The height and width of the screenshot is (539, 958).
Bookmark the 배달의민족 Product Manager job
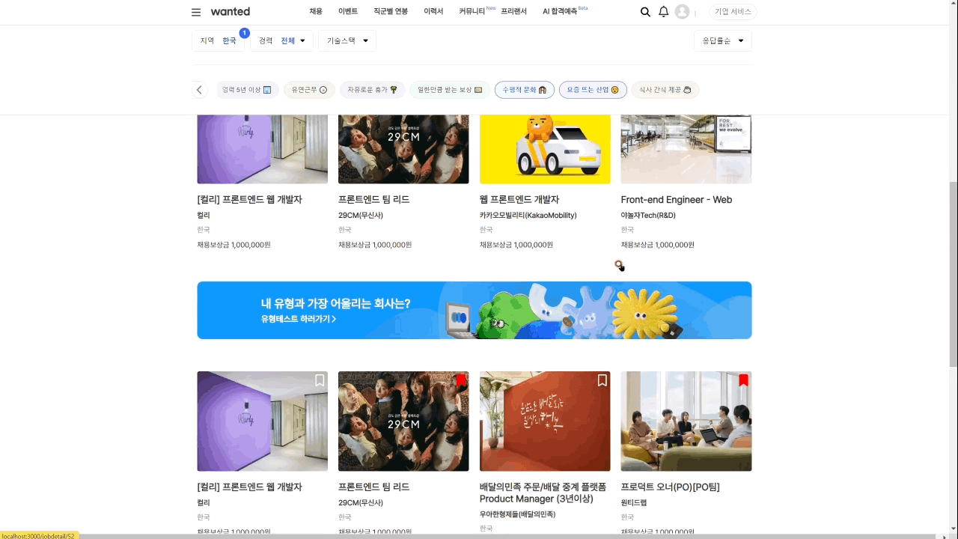[602, 380]
